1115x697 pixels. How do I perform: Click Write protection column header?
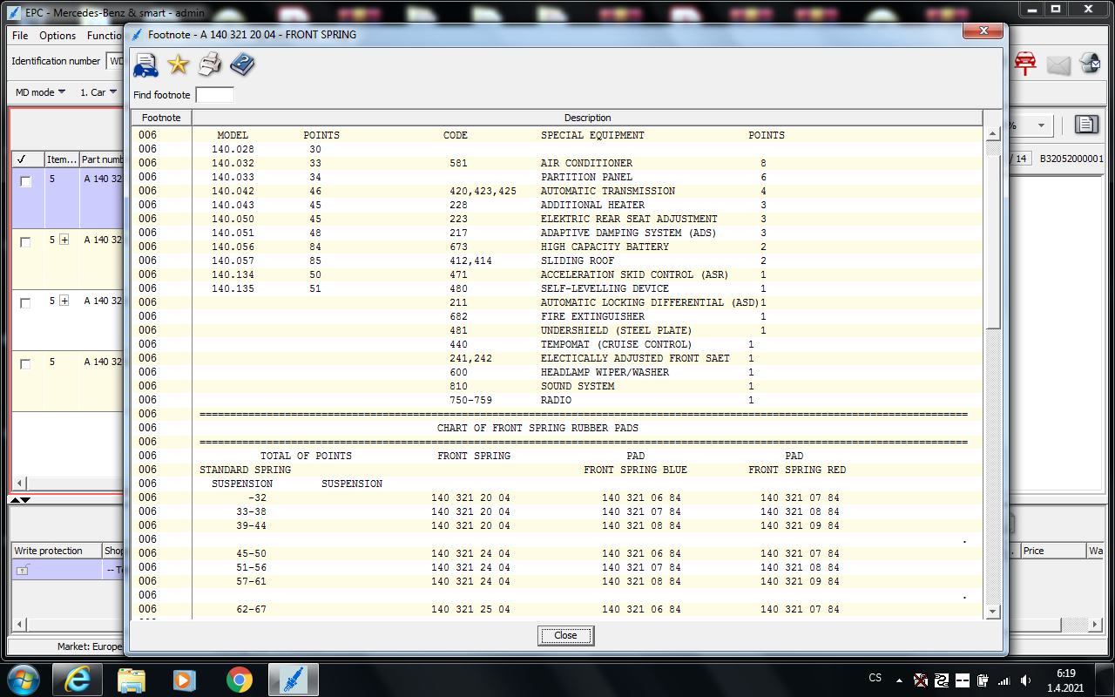[56, 551]
